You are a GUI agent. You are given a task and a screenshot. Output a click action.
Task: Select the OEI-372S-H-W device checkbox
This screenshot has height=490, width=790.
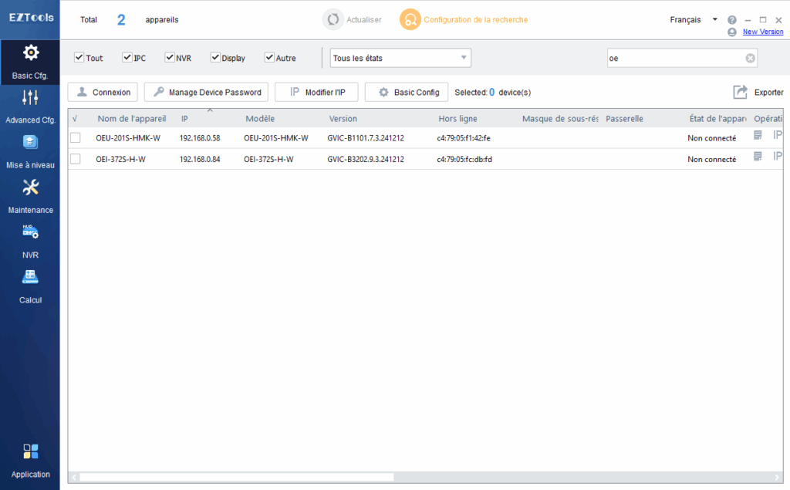click(x=76, y=159)
